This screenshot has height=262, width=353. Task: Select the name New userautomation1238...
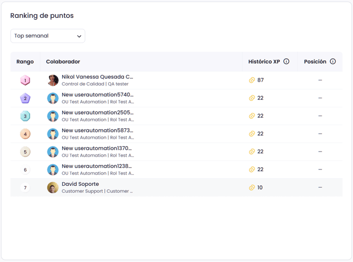point(97,166)
